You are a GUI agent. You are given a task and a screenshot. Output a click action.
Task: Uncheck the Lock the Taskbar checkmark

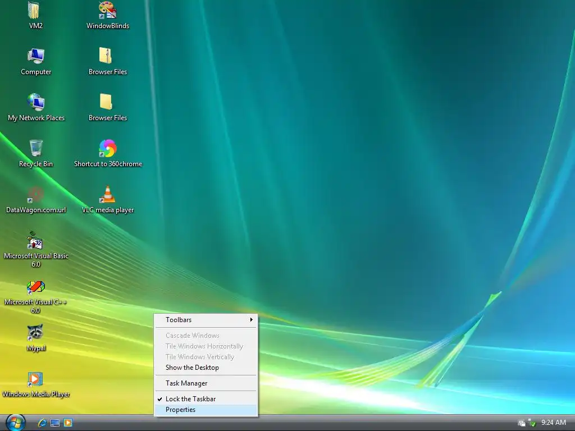160,399
